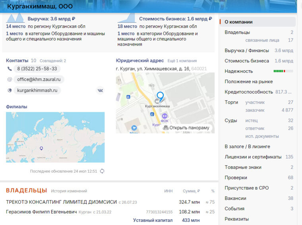Open История изменений link beside ВЛАДЕЛЬЦЫ
The width and height of the screenshot is (302, 225).
point(69,191)
